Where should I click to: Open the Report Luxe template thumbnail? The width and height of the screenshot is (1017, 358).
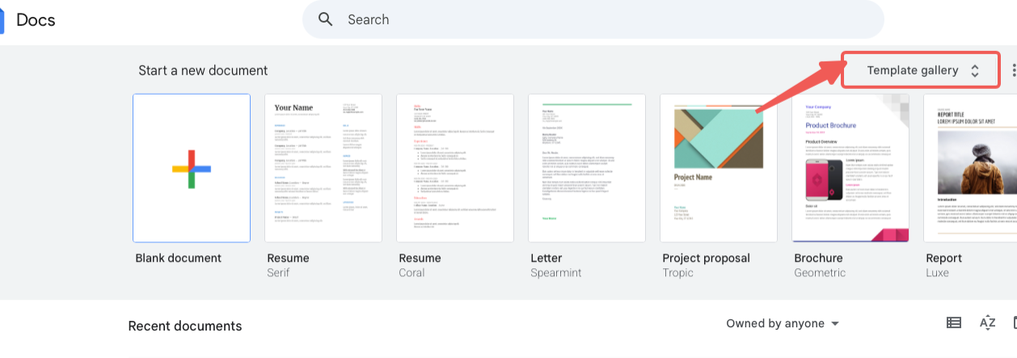click(970, 168)
